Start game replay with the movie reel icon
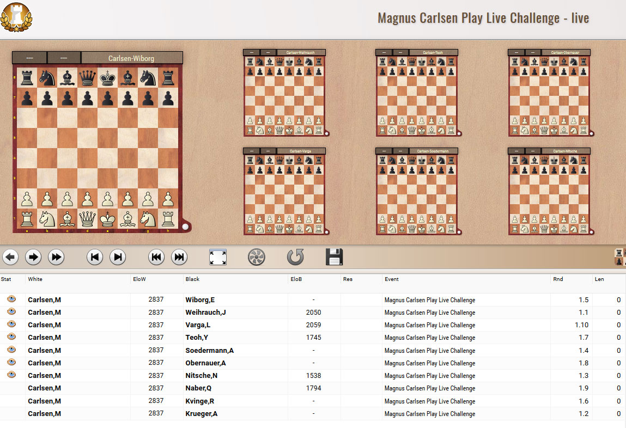 pyautogui.click(x=257, y=256)
